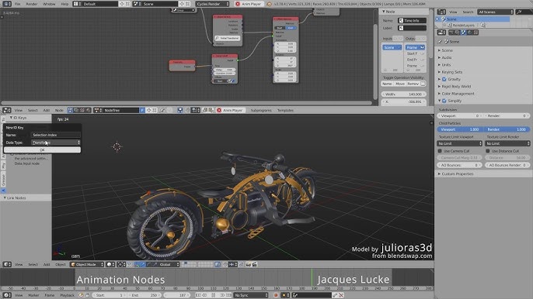Image resolution: width=533 pixels, height=299 pixels.
Task: Click OK in the New ID Key popup
Action: click(x=42, y=149)
